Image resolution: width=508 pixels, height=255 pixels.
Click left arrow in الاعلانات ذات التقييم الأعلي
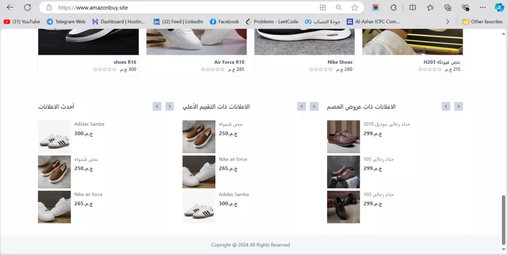coord(302,106)
